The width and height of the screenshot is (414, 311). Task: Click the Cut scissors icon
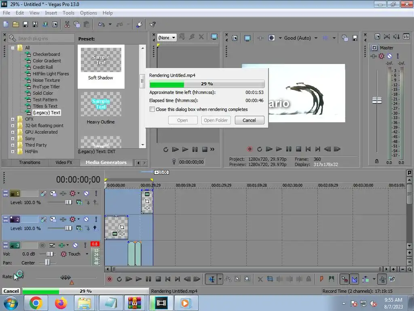click(x=67, y=24)
